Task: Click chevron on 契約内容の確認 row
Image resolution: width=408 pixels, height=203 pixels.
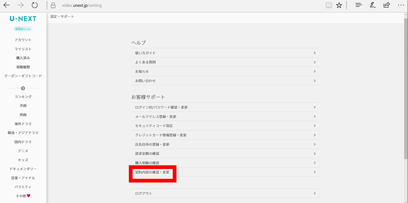Action: tap(315, 172)
